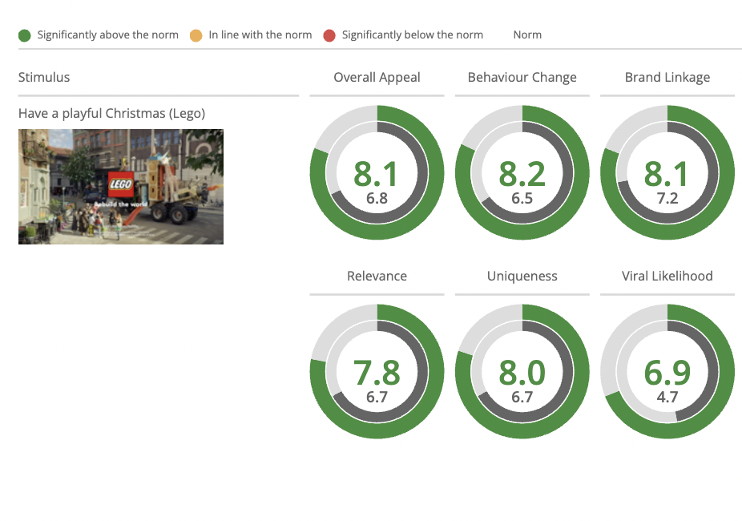The height and width of the screenshot is (521, 742).
Task: Select the 'Brand Linkage' column header
Action: (x=667, y=77)
